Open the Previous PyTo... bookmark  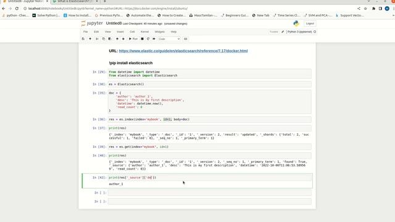pyautogui.click(x=109, y=15)
